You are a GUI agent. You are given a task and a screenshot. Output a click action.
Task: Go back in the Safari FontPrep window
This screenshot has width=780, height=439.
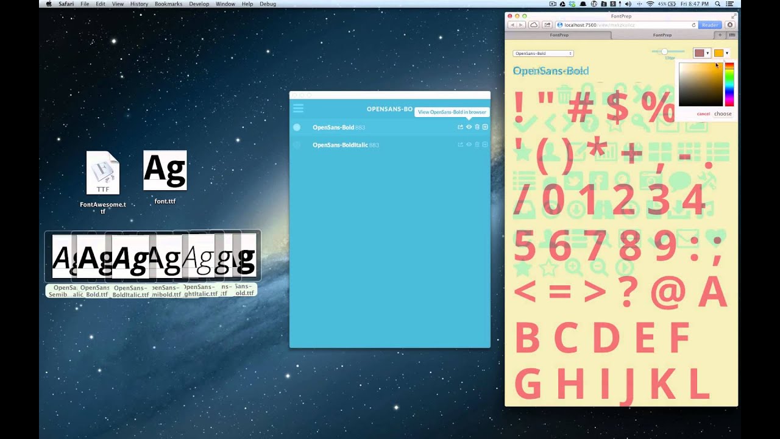512,25
